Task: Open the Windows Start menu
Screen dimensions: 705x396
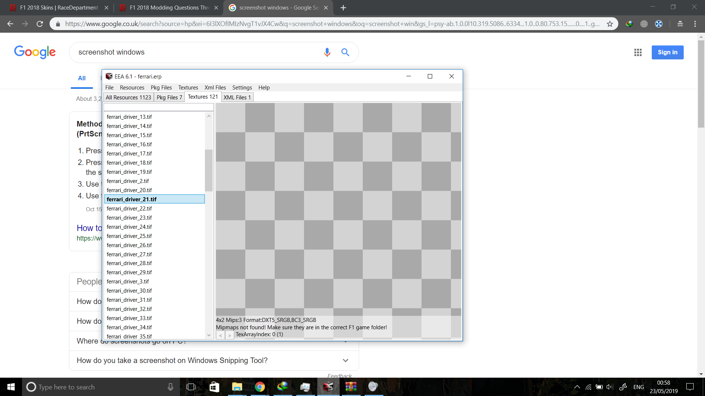Action: coord(11,387)
